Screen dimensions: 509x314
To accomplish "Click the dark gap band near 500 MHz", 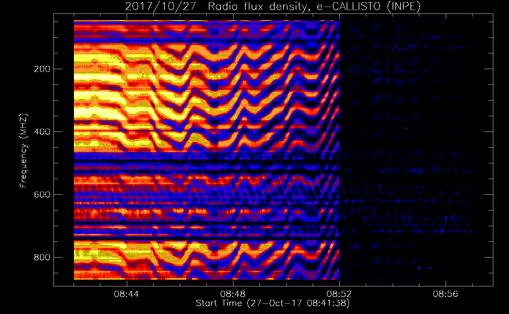I will point(207,162).
